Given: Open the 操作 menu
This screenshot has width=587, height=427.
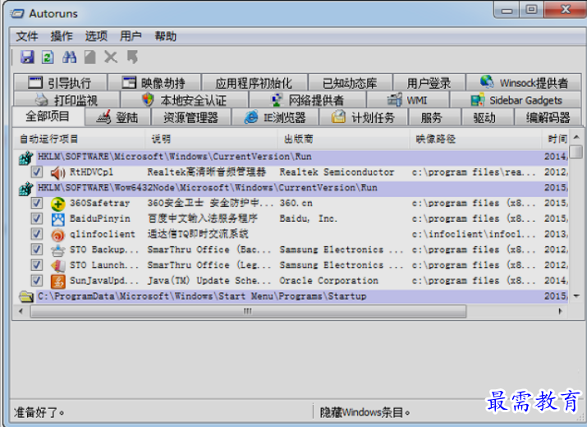Looking at the screenshot, I should click(x=62, y=36).
